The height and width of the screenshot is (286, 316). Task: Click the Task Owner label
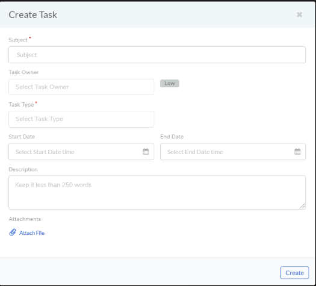pyautogui.click(x=23, y=72)
